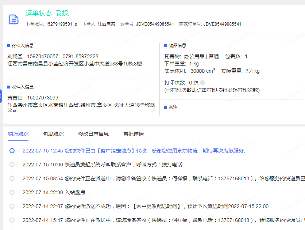Screen dimensions: 305x230
Task: Click sender phone 15970470057
Action: tap(43, 57)
